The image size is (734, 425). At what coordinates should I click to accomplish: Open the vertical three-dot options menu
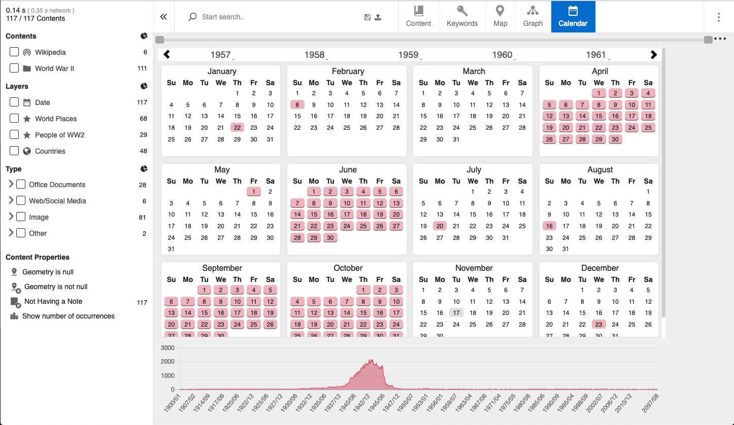pyautogui.click(x=718, y=17)
